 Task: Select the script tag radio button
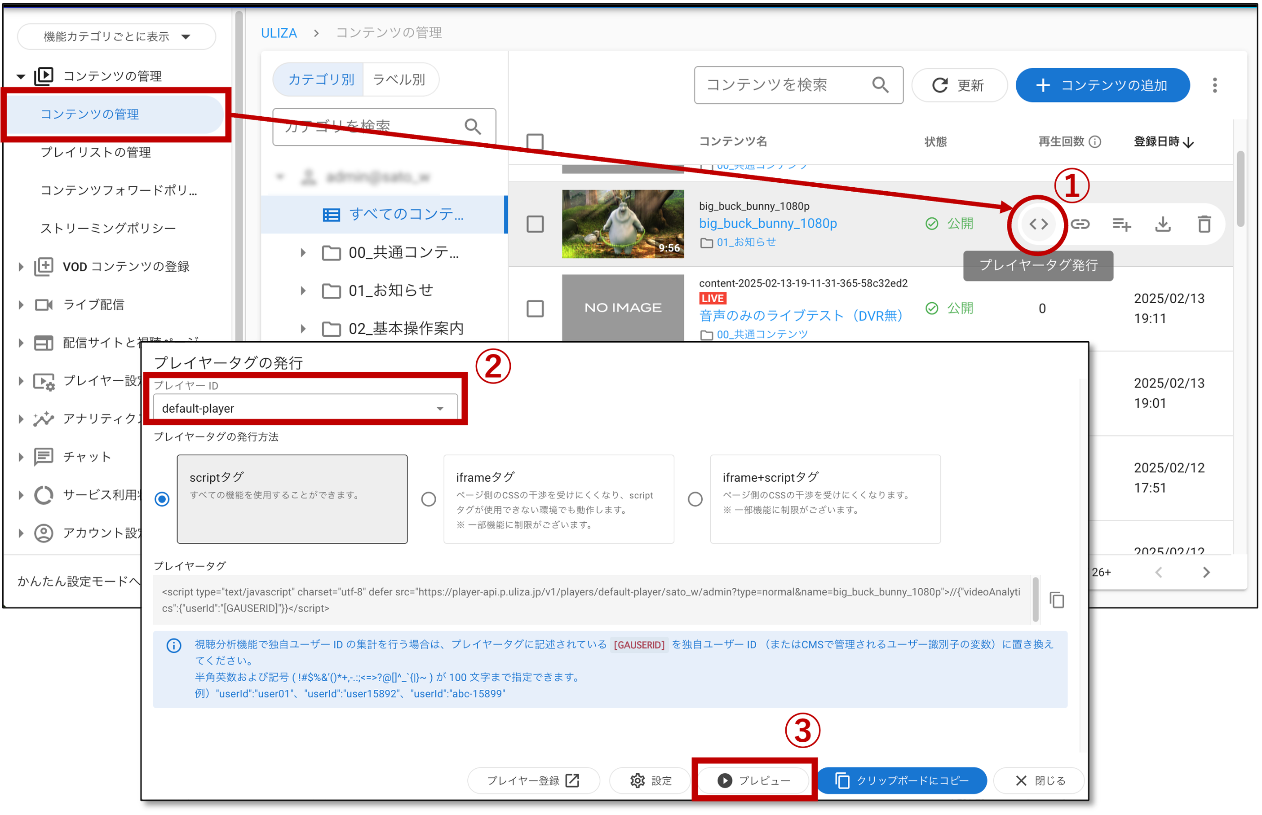pos(162,499)
